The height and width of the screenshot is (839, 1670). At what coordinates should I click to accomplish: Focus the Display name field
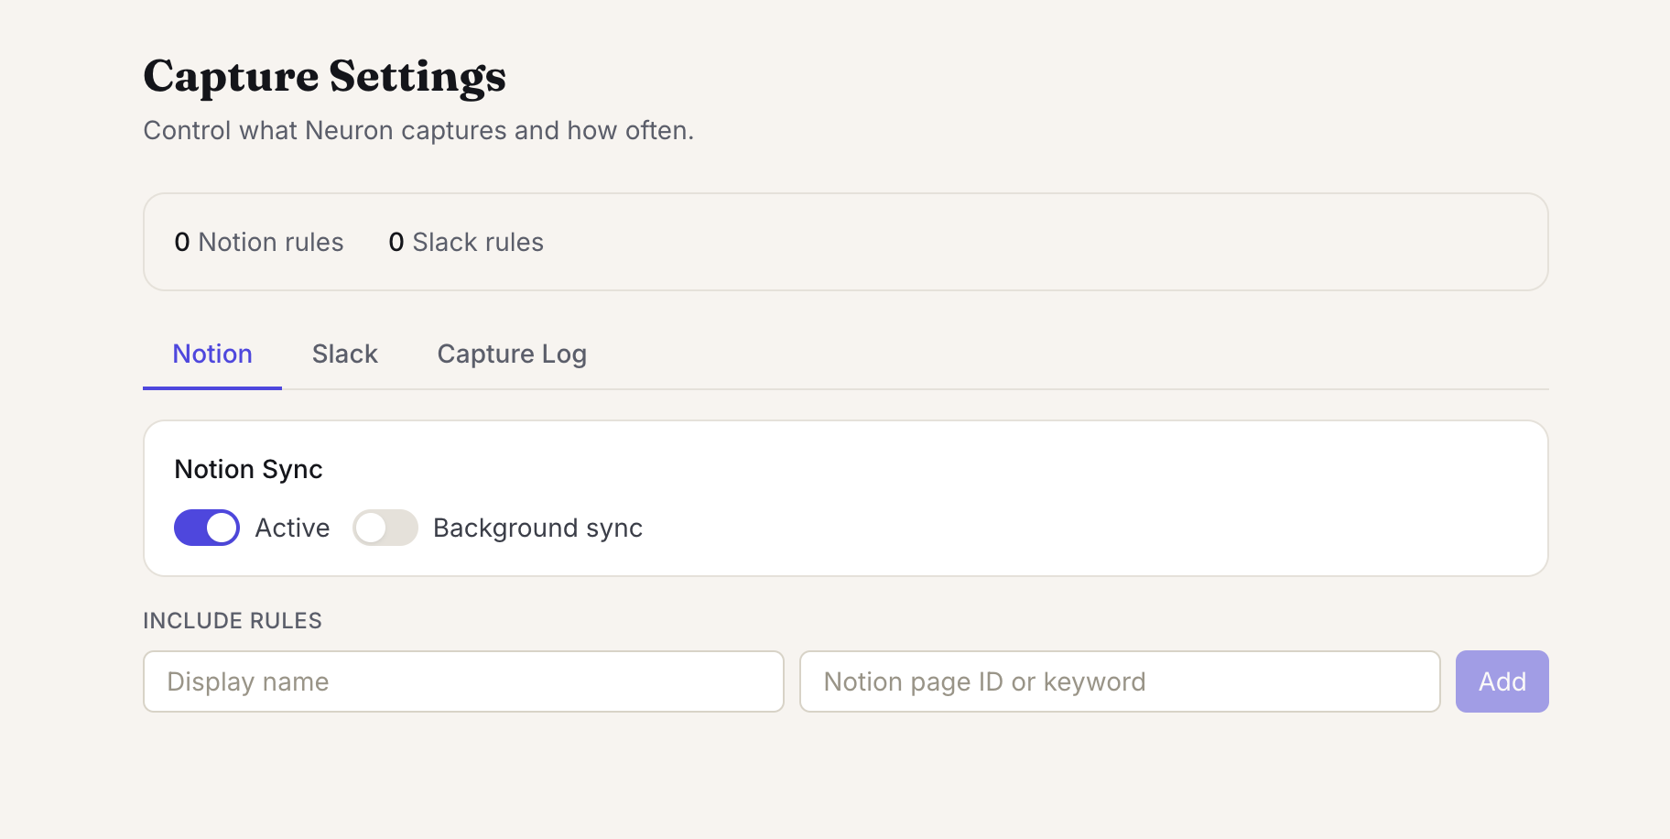click(x=463, y=681)
